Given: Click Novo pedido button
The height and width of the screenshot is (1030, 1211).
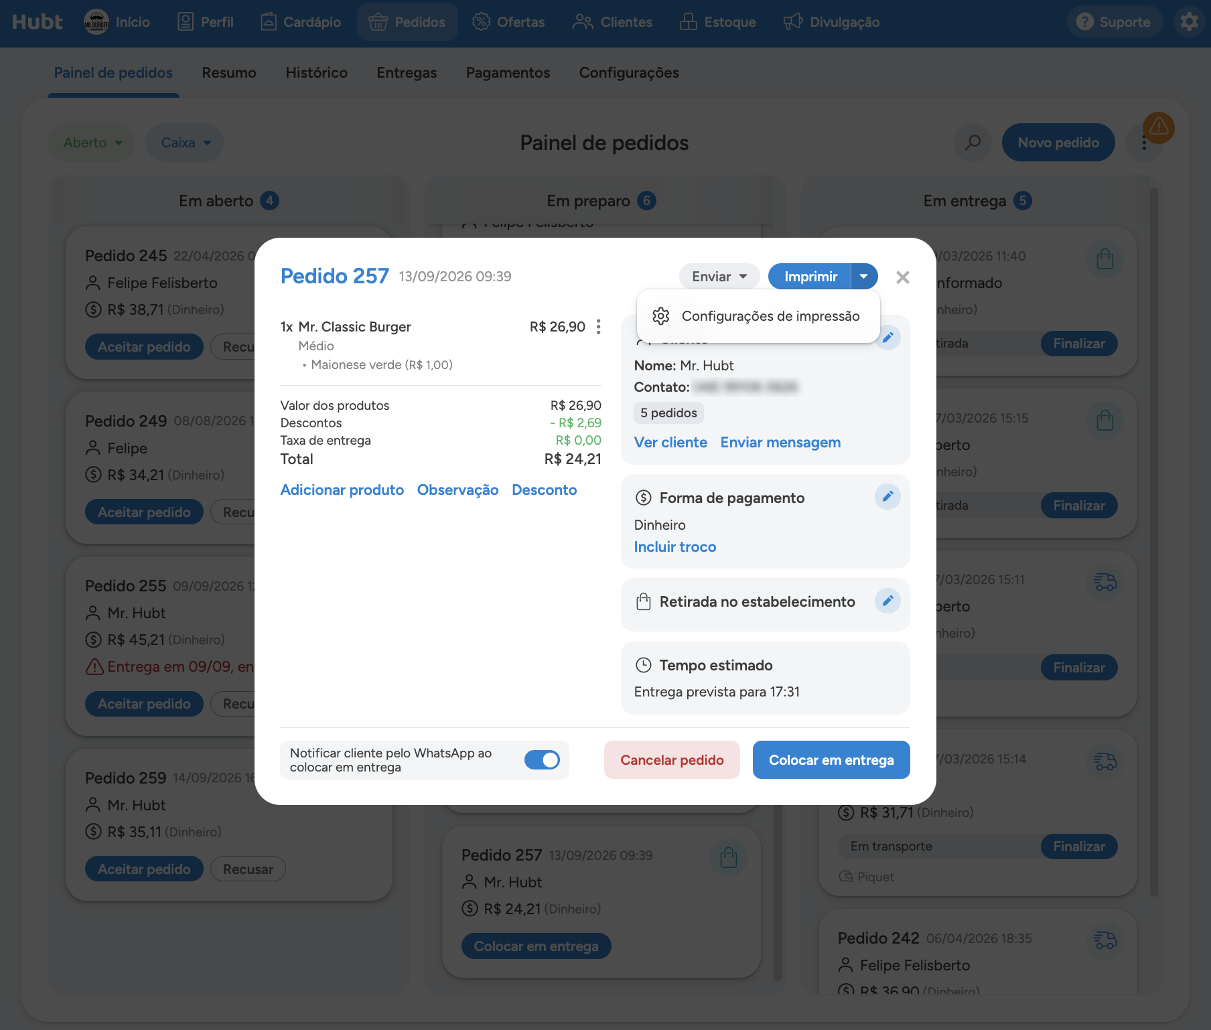Looking at the screenshot, I should click(x=1058, y=143).
